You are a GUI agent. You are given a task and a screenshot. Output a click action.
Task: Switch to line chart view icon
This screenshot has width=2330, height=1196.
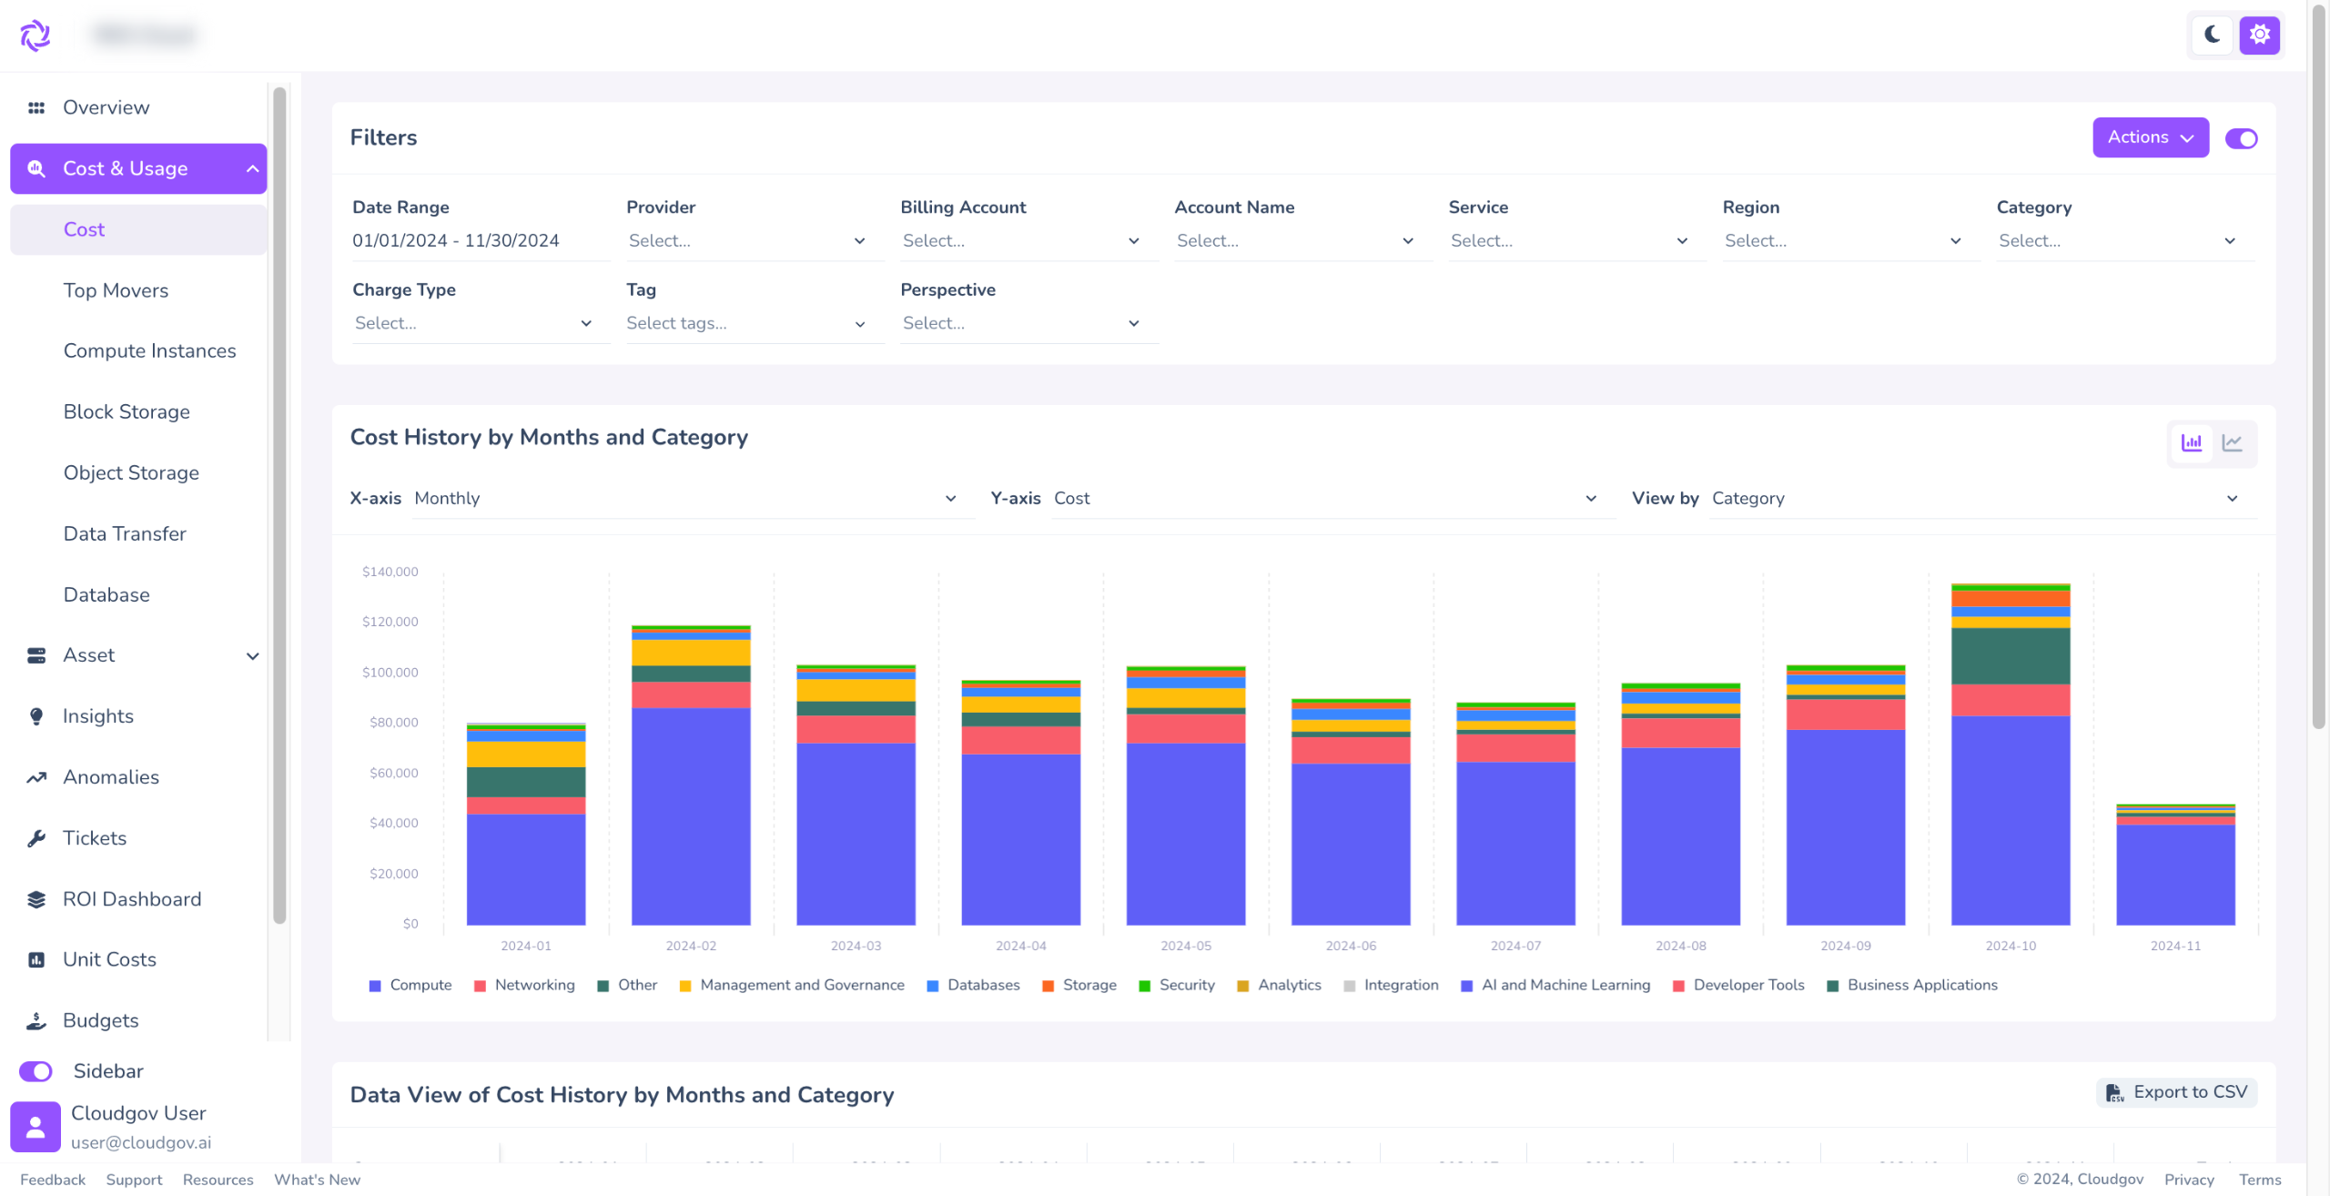click(x=2232, y=443)
